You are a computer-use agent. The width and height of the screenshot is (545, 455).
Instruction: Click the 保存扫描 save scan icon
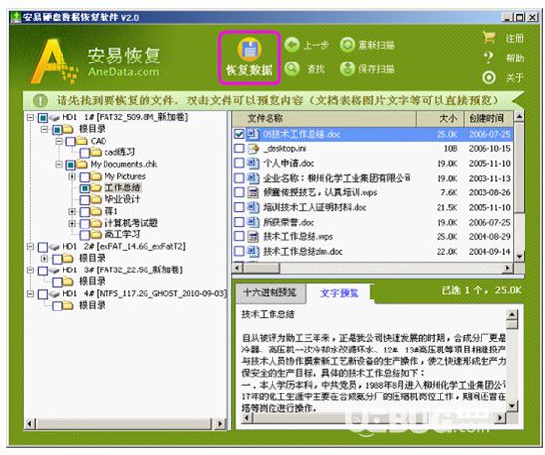pyautogui.click(x=347, y=68)
